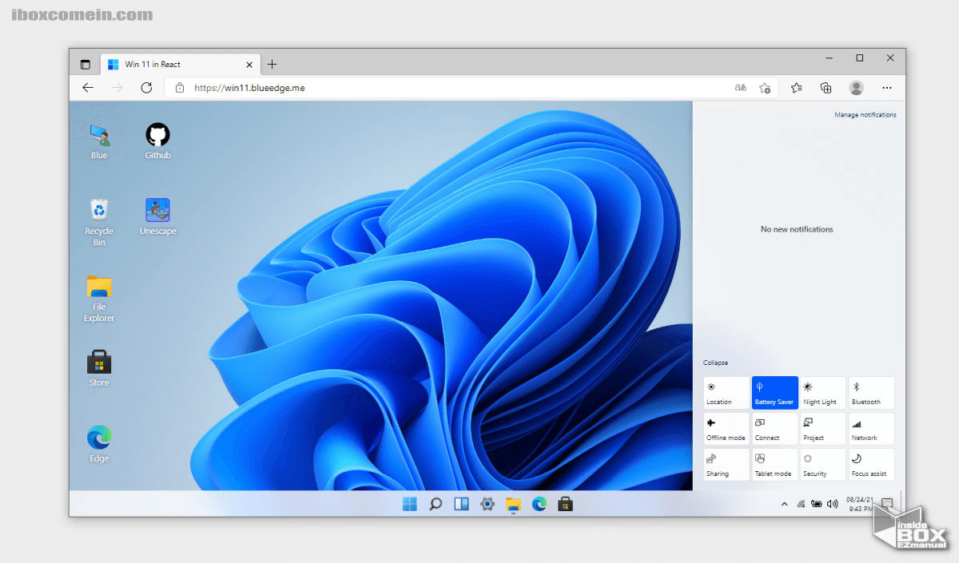Open the taskbar Search magnifier icon
This screenshot has width=959, height=563.
[436, 504]
